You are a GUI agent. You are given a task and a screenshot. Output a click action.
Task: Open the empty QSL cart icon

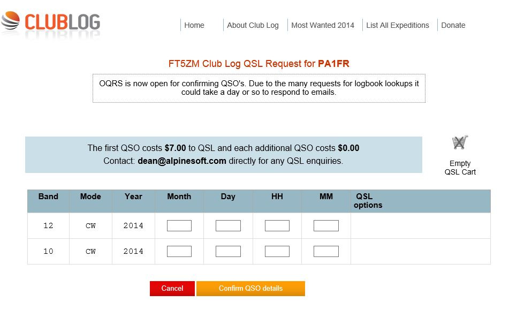click(459, 143)
